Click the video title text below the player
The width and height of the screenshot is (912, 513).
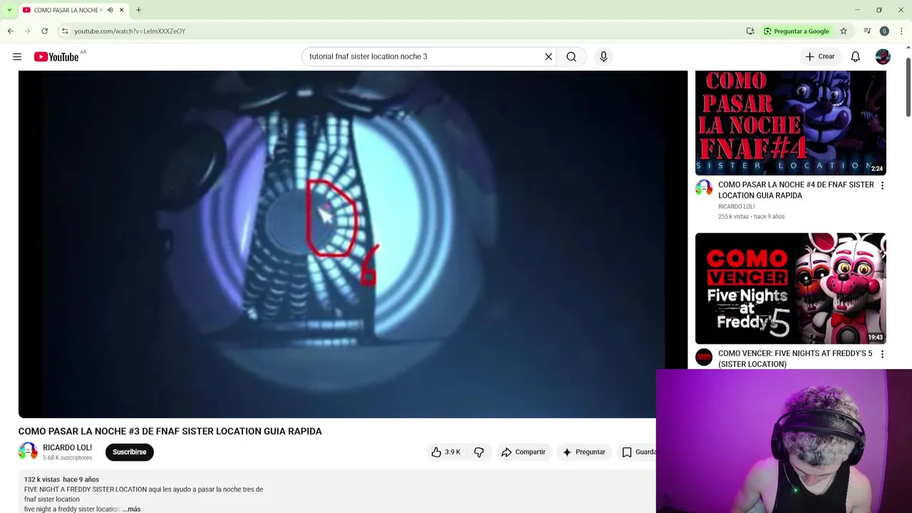click(x=170, y=431)
